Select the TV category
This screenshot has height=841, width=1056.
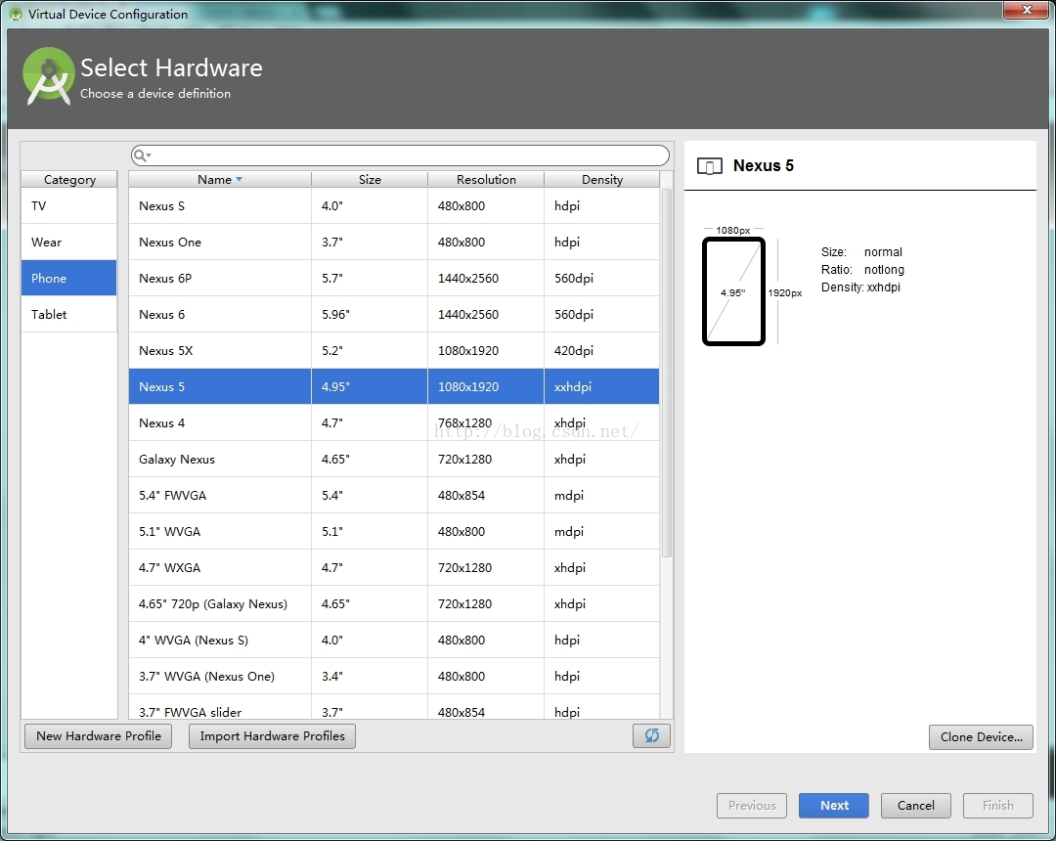click(68, 206)
